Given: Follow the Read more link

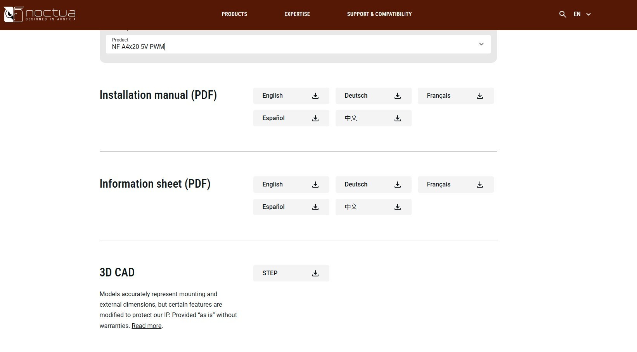Looking at the screenshot, I should click(146, 326).
